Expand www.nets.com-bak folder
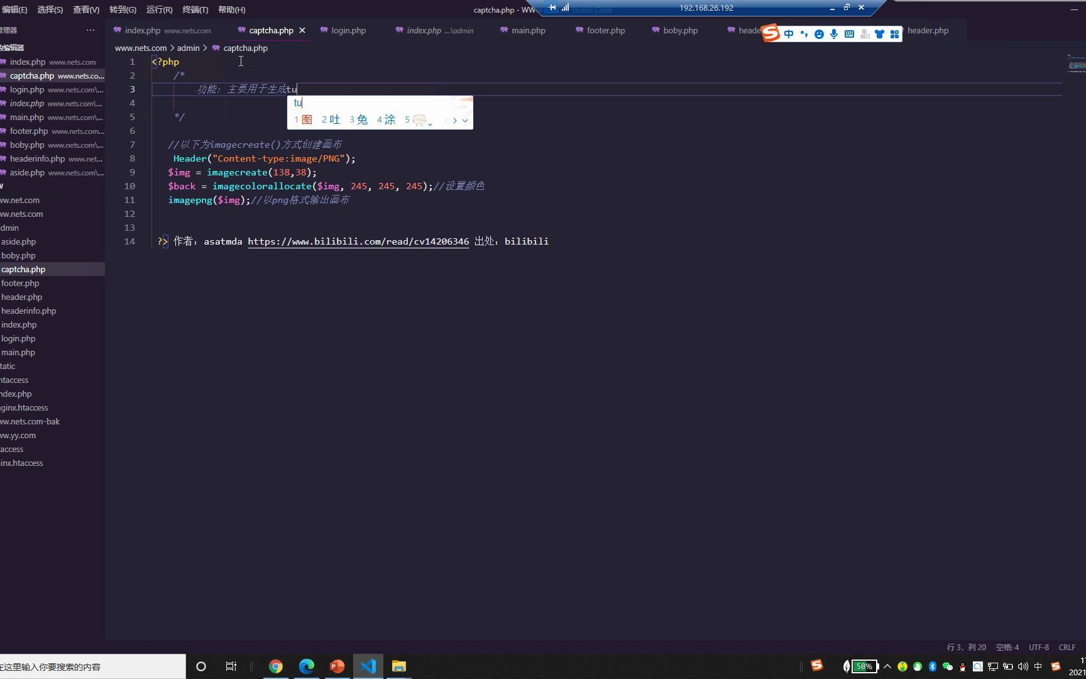 [x=52, y=421]
